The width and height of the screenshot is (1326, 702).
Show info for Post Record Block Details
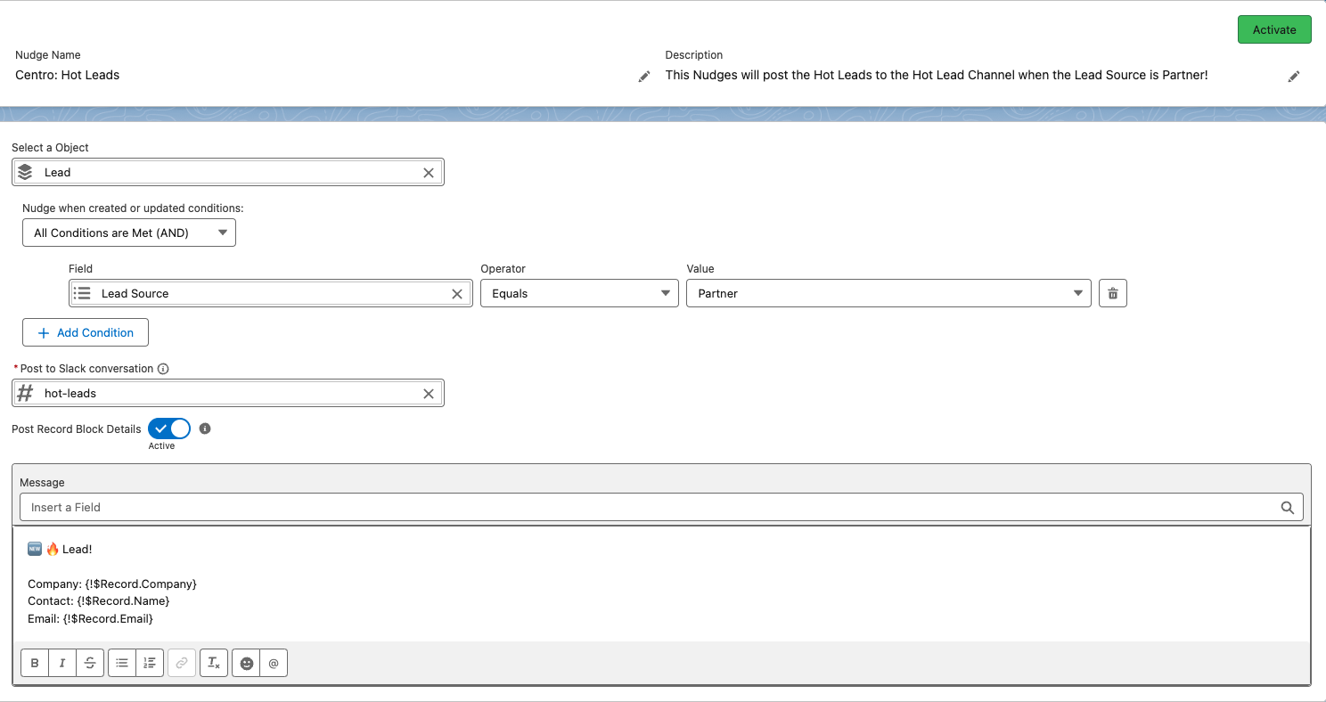[x=205, y=429]
